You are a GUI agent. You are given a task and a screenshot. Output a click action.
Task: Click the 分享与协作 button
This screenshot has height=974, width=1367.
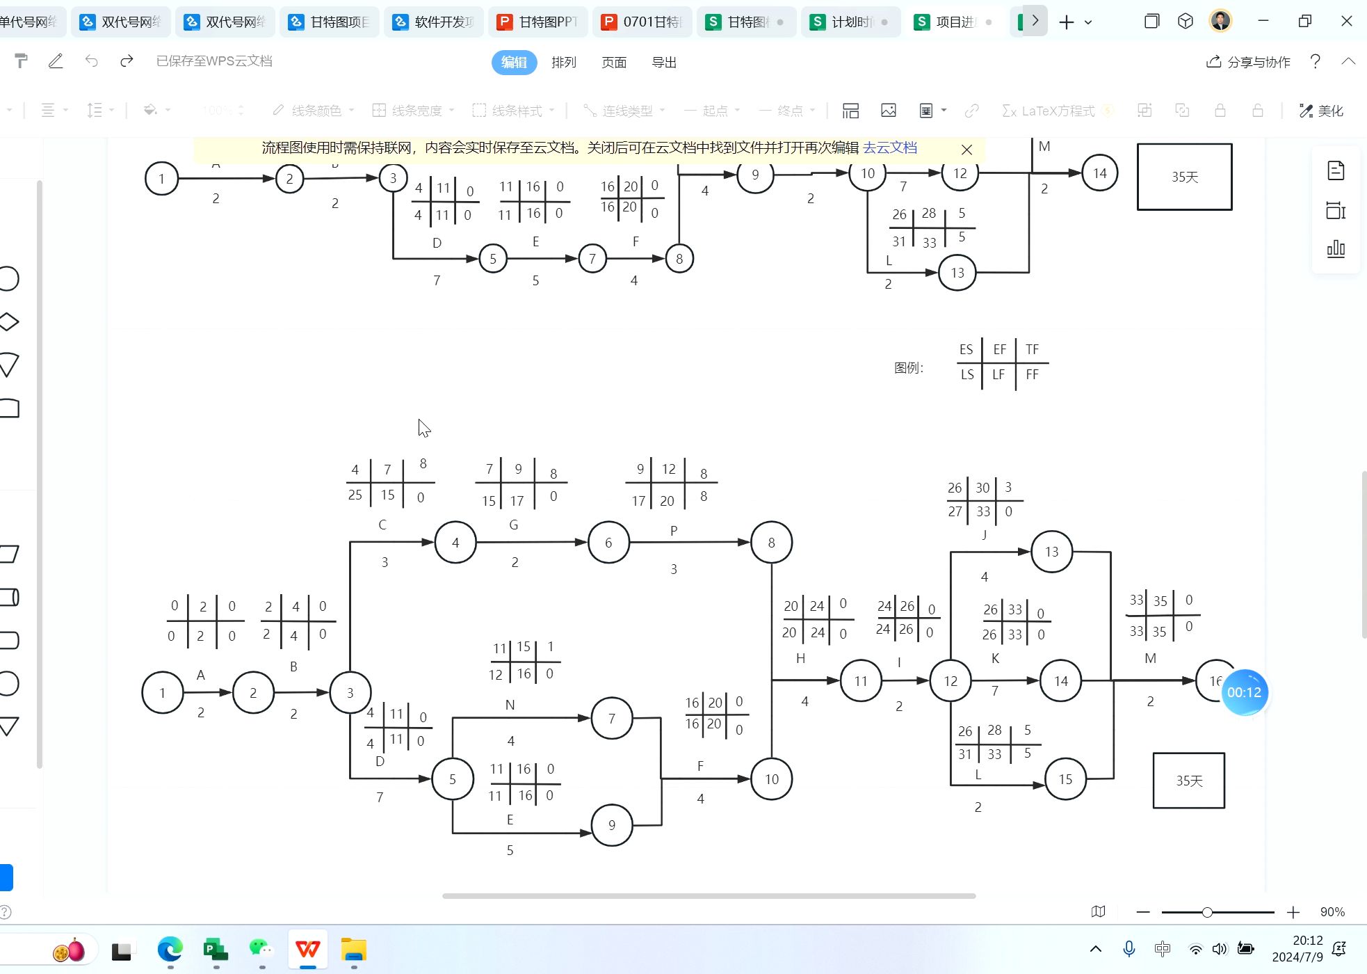pos(1248,62)
